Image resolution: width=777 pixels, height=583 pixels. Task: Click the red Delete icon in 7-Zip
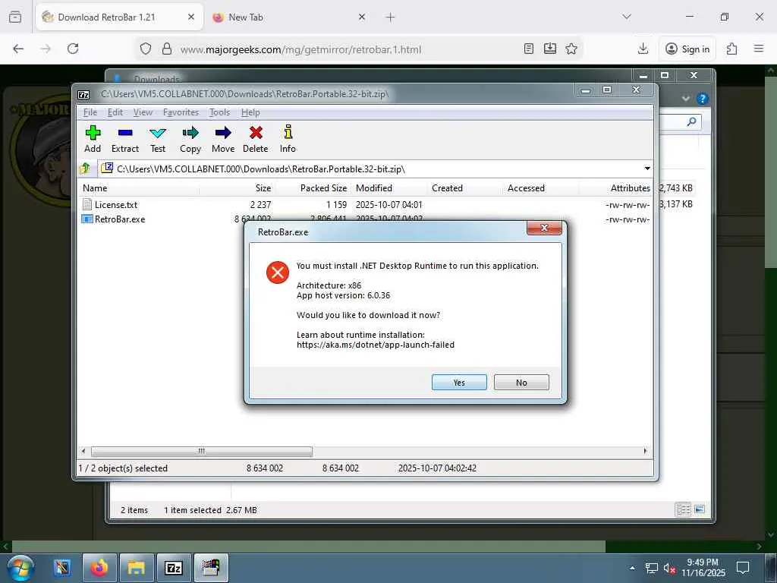pyautogui.click(x=256, y=140)
